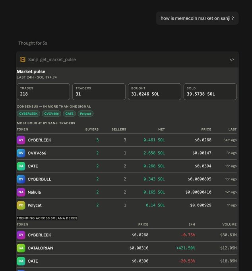252x271 pixels.
Task: Click the CATE token icon in the Most Bought table
Action: (x=21, y=166)
